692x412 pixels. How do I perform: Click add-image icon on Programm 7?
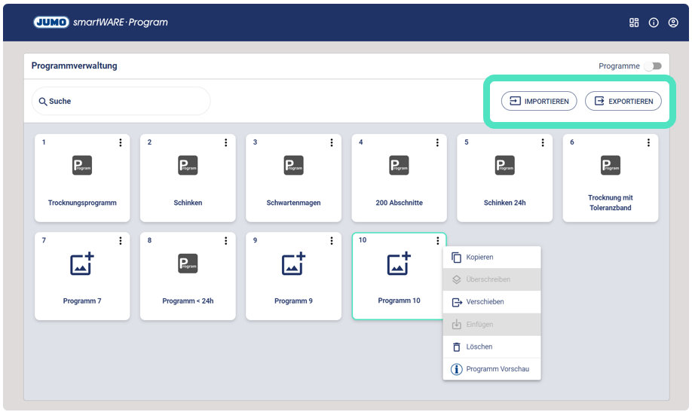click(x=82, y=264)
